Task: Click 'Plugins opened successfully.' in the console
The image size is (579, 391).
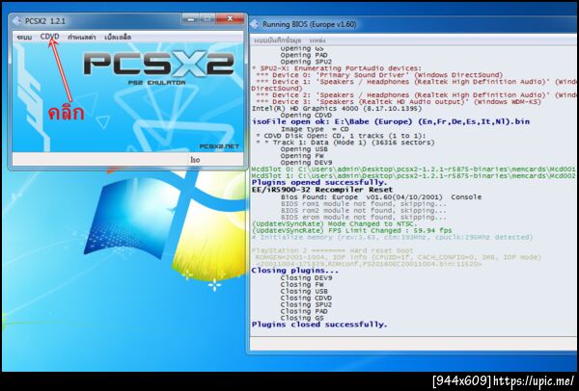Action: (319, 182)
